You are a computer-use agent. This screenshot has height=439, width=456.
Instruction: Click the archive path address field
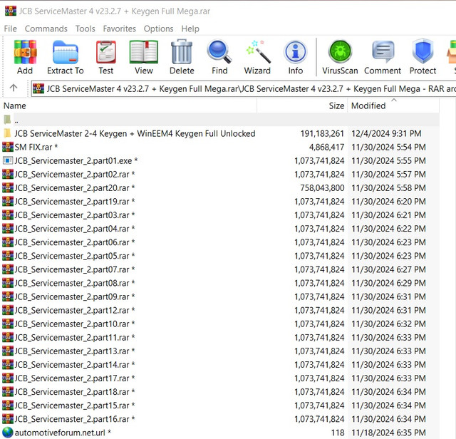[x=244, y=88]
